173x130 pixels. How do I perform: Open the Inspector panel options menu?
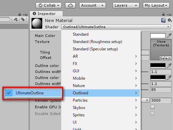pos(169,15)
